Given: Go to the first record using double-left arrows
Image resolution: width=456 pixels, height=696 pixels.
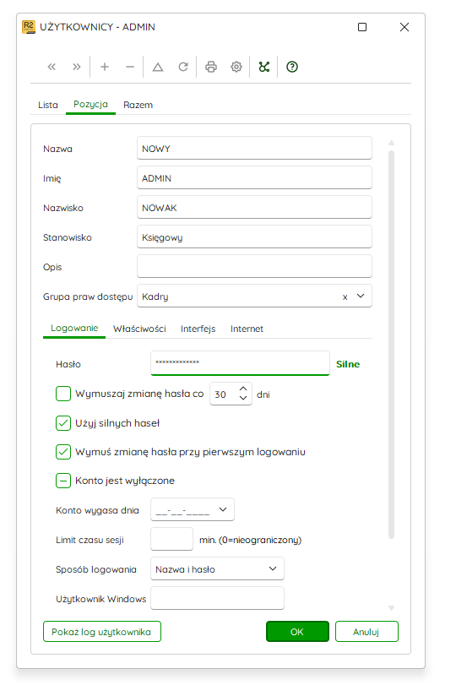Looking at the screenshot, I should [x=52, y=67].
